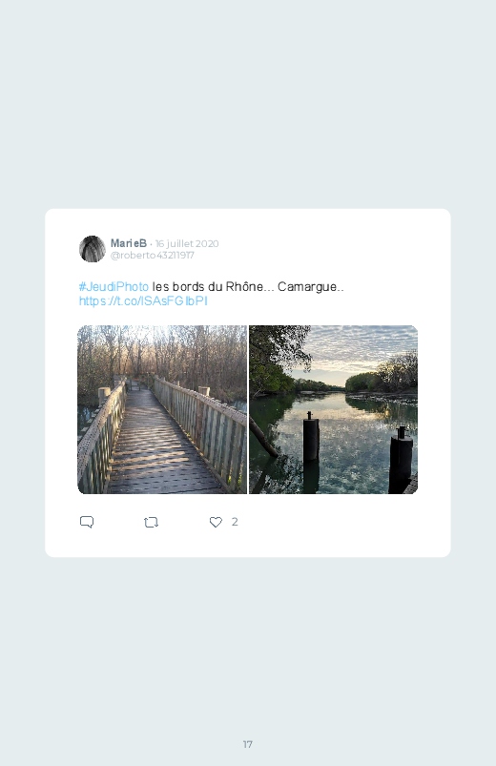The image size is (496, 766).
Task: Open the river with posts photo
Action: coord(333,409)
